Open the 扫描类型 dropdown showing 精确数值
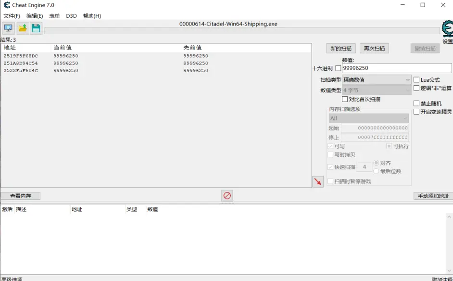The width and height of the screenshot is (453, 281). click(x=376, y=80)
